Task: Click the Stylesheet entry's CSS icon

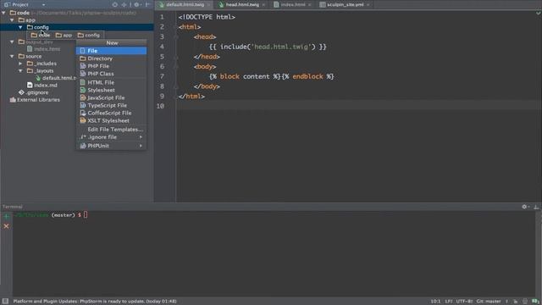Action: [83, 90]
